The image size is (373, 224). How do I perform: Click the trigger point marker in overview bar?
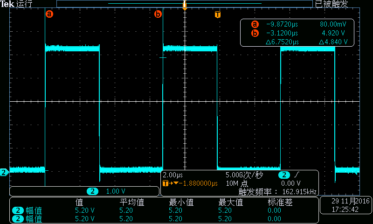[185, 5]
